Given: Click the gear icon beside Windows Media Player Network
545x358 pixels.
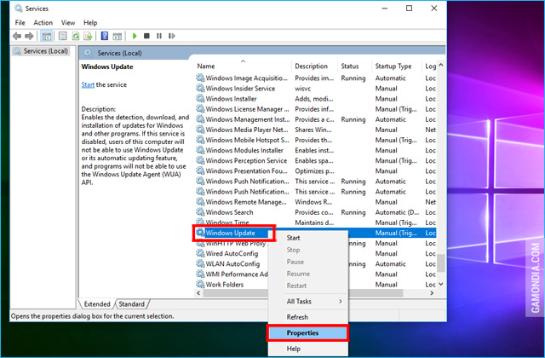Looking at the screenshot, I should 200,130.
